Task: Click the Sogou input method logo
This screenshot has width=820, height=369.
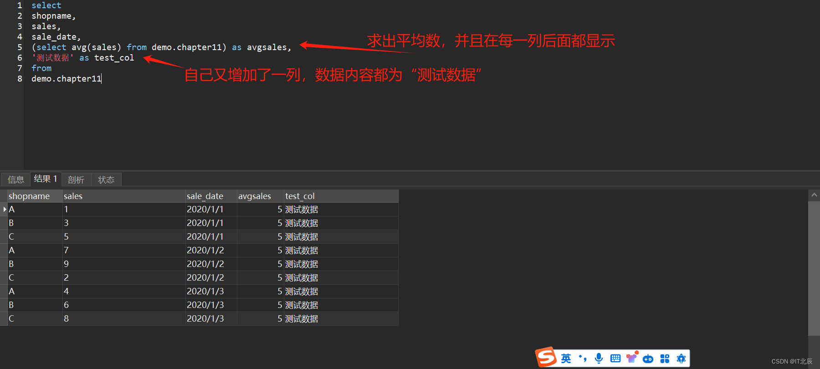Action: [546, 357]
